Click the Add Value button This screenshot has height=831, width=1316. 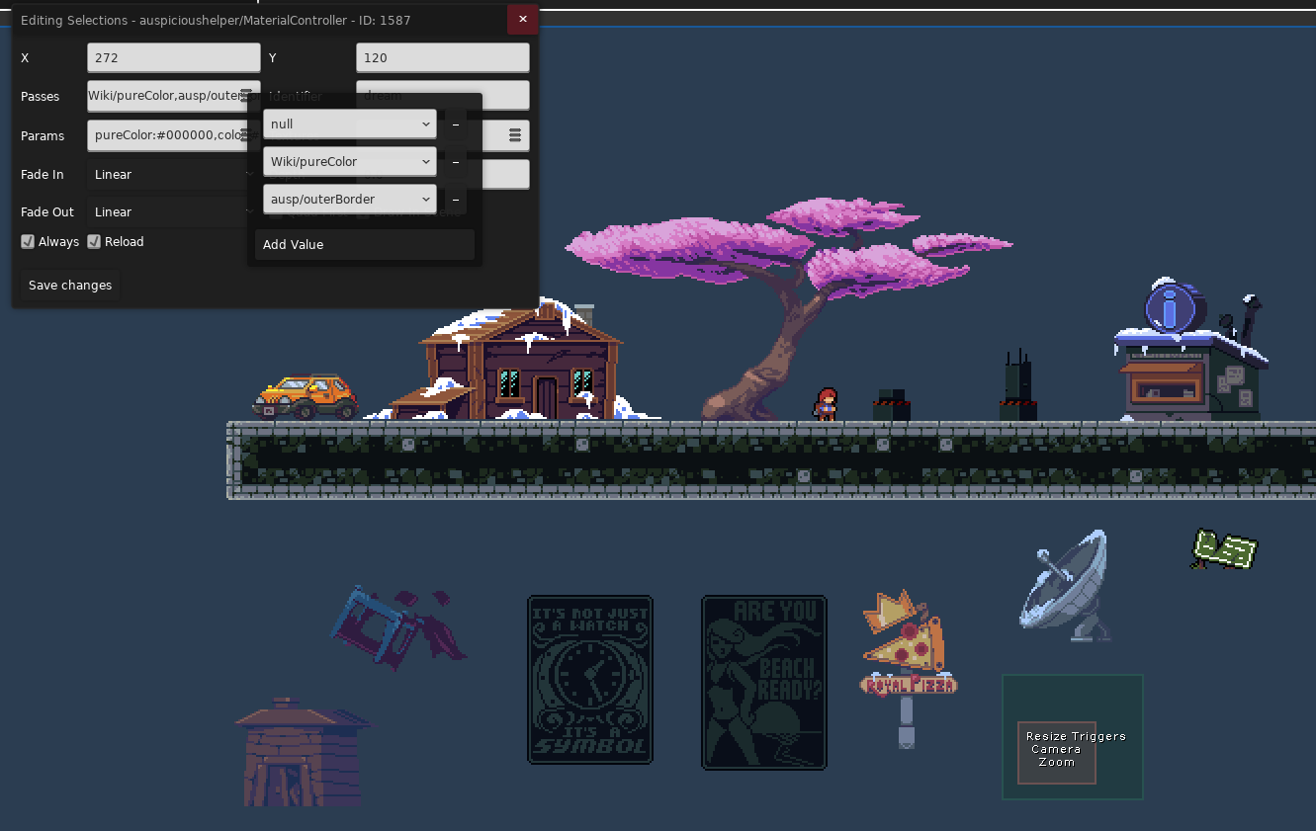coord(365,245)
